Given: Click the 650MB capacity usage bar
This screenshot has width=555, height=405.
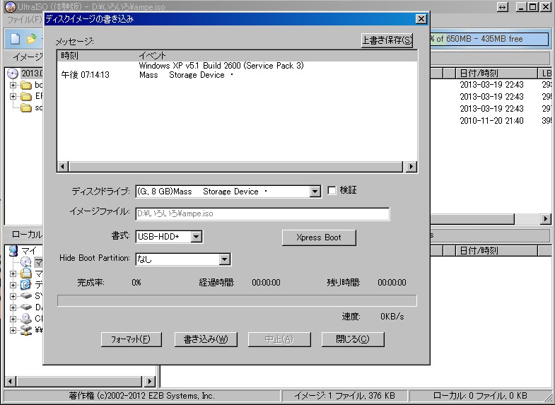Looking at the screenshot, I should pos(489,39).
